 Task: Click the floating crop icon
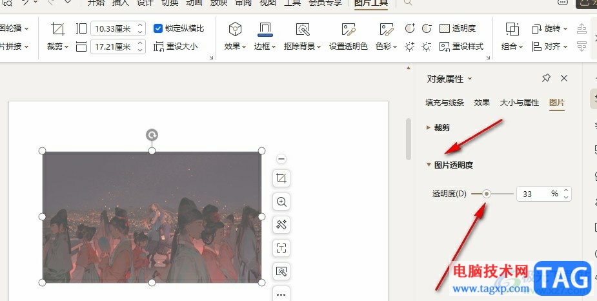281,178
